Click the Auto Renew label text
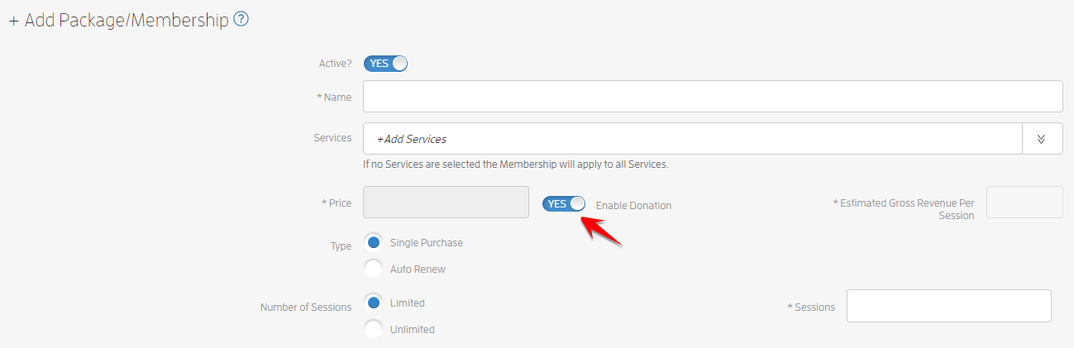Viewport: 1074px width, 348px height. (418, 269)
